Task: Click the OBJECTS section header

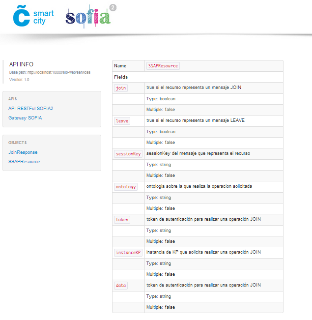Action: pos(17,143)
